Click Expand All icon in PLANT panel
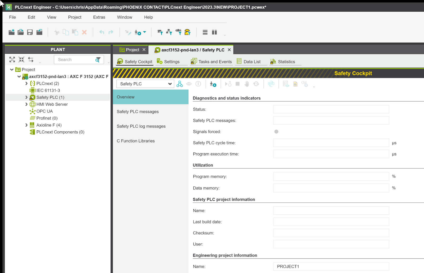Screen dimensions: 424x273 (12, 60)
